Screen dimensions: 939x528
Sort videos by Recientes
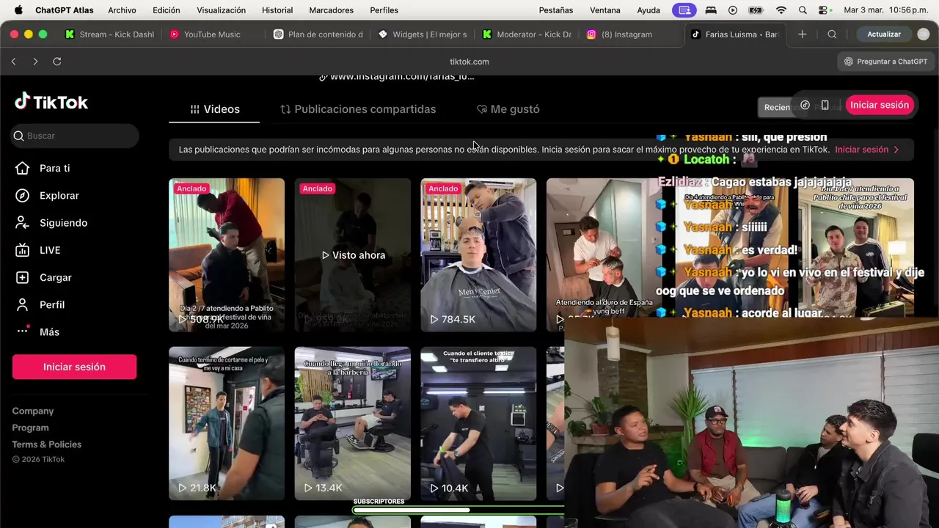tap(776, 107)
